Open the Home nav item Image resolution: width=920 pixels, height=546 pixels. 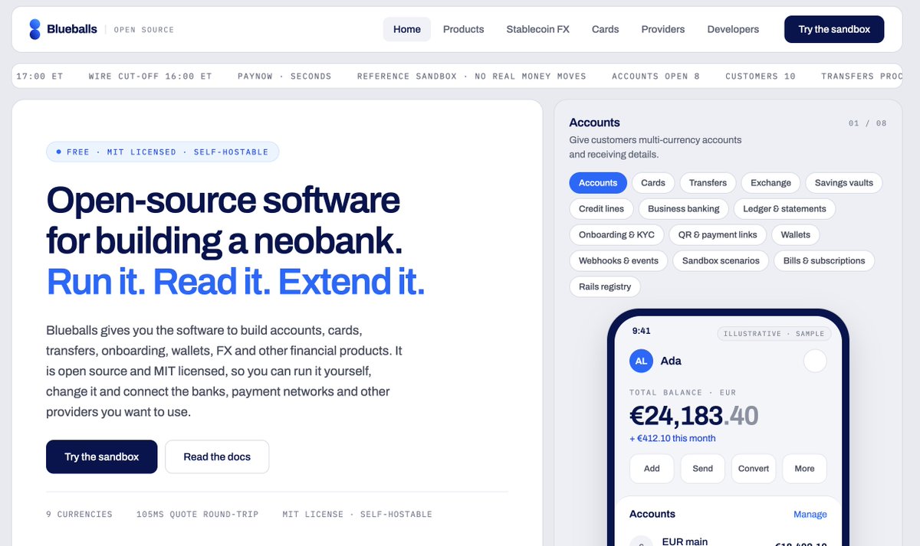[x=407, y=30]
